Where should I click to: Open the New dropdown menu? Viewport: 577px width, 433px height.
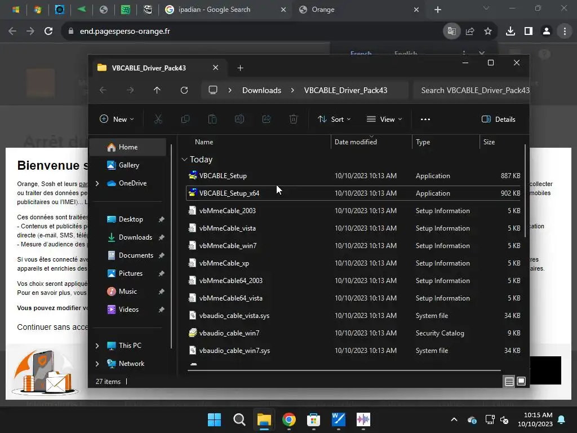[117, 119]
